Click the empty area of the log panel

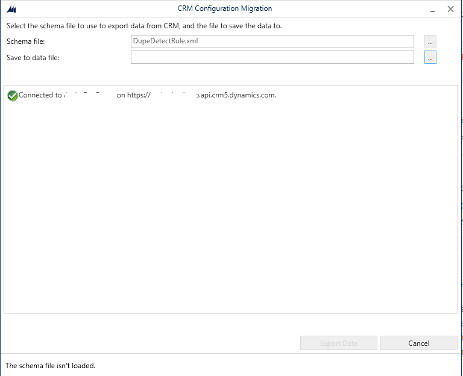pos(230,211)
